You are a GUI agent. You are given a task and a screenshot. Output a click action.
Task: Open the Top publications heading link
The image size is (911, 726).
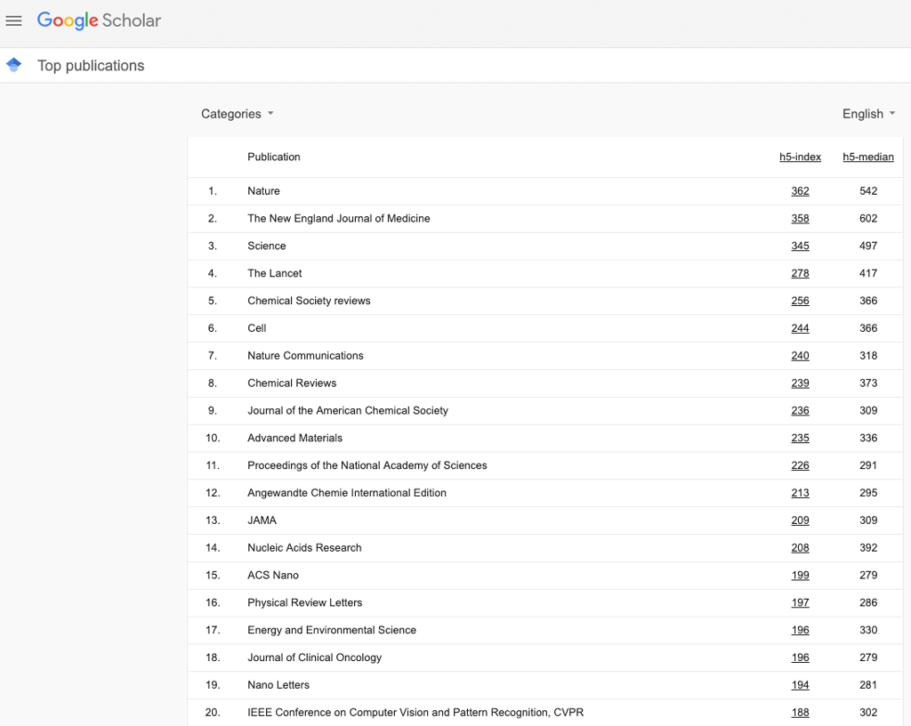point(91,66)
